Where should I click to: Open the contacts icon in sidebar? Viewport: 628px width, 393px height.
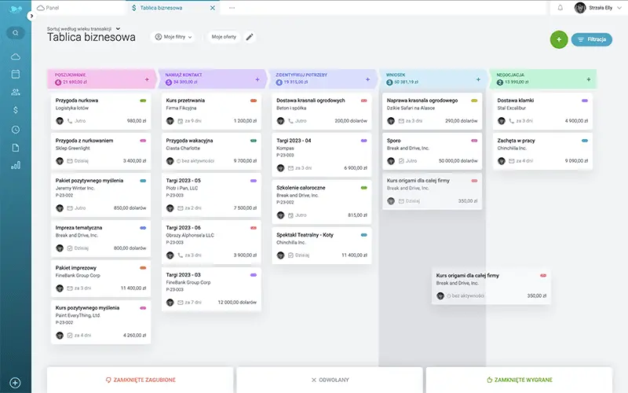(x=15, y=92)
